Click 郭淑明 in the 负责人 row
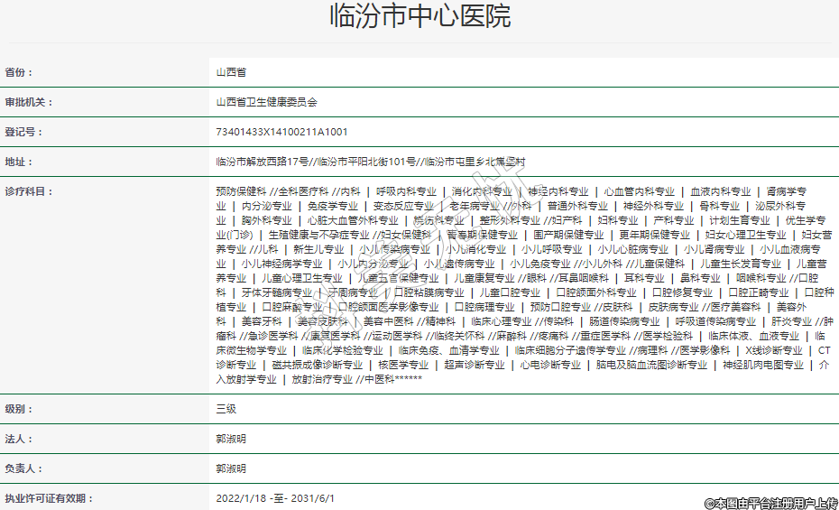The image size is (839, 510). click(231, 469)
